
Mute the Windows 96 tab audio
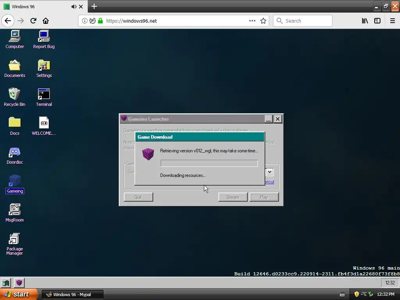coord(74,7)
